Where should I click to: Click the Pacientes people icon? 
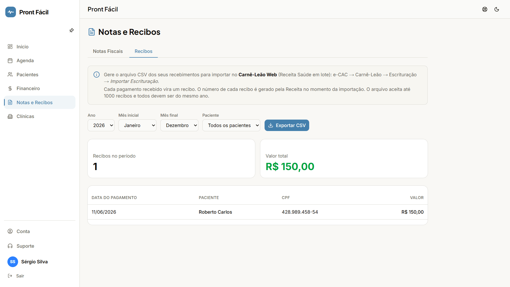(x=10, y=75)
